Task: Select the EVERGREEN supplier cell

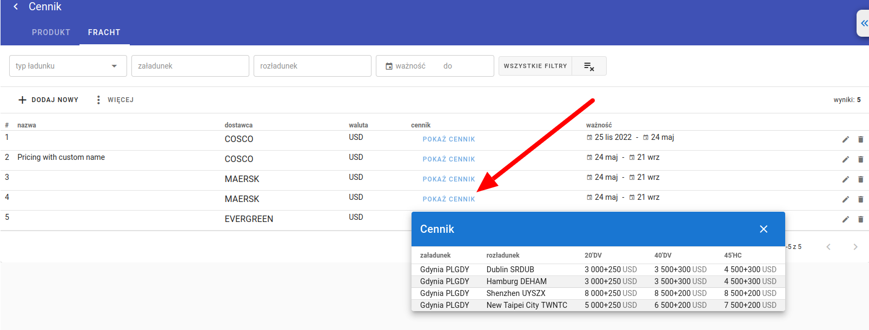Action: point(249,219)
